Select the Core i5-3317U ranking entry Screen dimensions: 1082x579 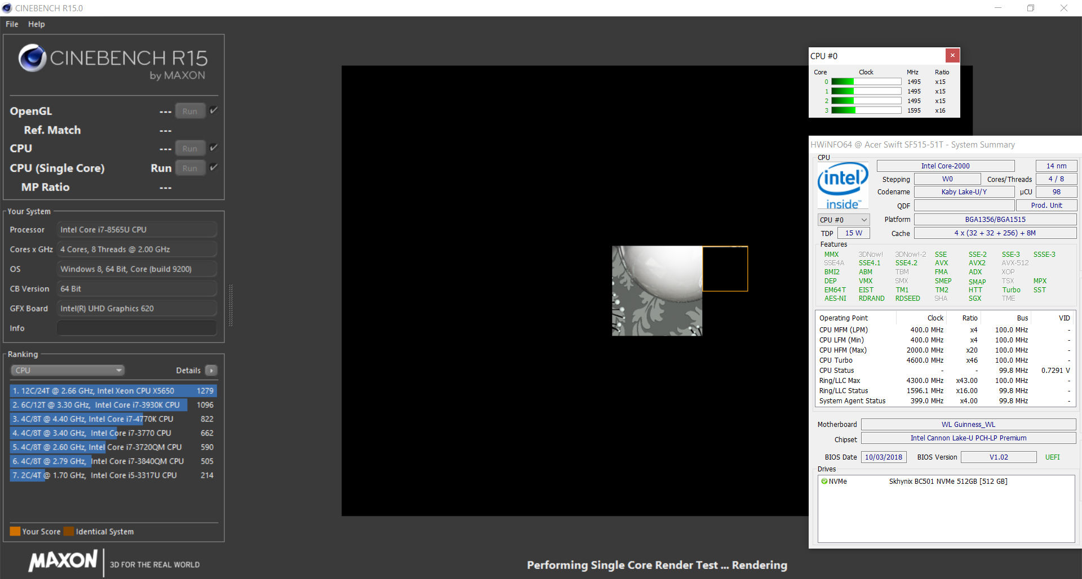click(x=113, y=475)
